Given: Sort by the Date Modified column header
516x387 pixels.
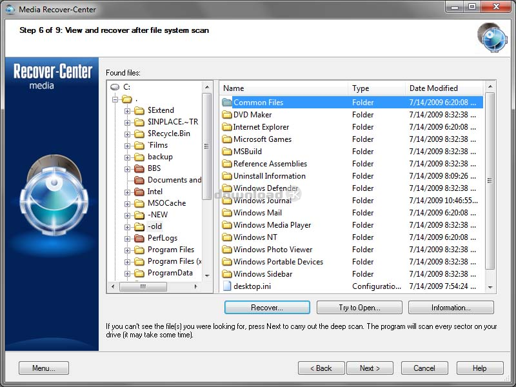Looking at the screenshot, I should pos(444,88).
